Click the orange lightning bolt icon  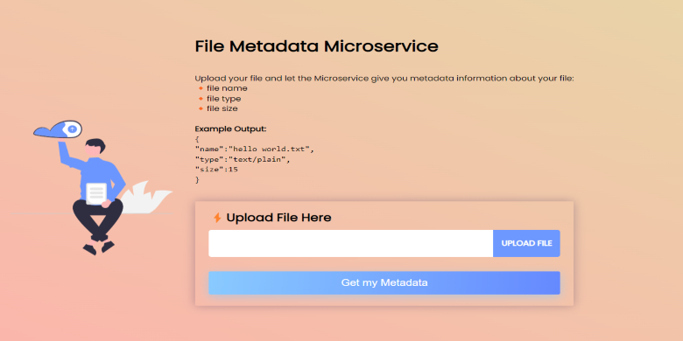217,218
